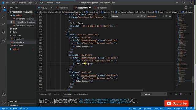Switch to the Debug Console tab
This screenshot has height=110, width=196.
(81, 94)
